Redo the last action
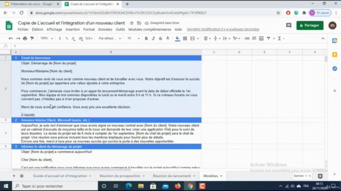Screen dimensions: 341x191 coord(18,39)
